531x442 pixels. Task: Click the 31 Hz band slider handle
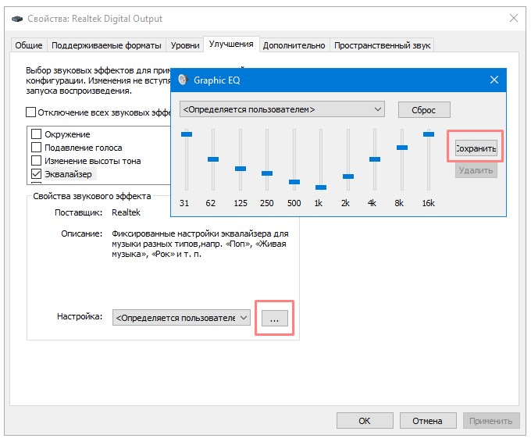tap(186, 134)
